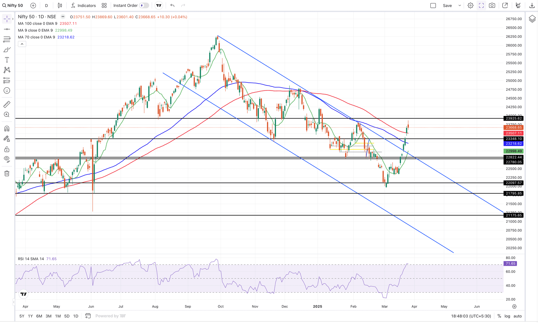
Task: Open the Nifty 50 symbol search
Action: click(13, 6)
